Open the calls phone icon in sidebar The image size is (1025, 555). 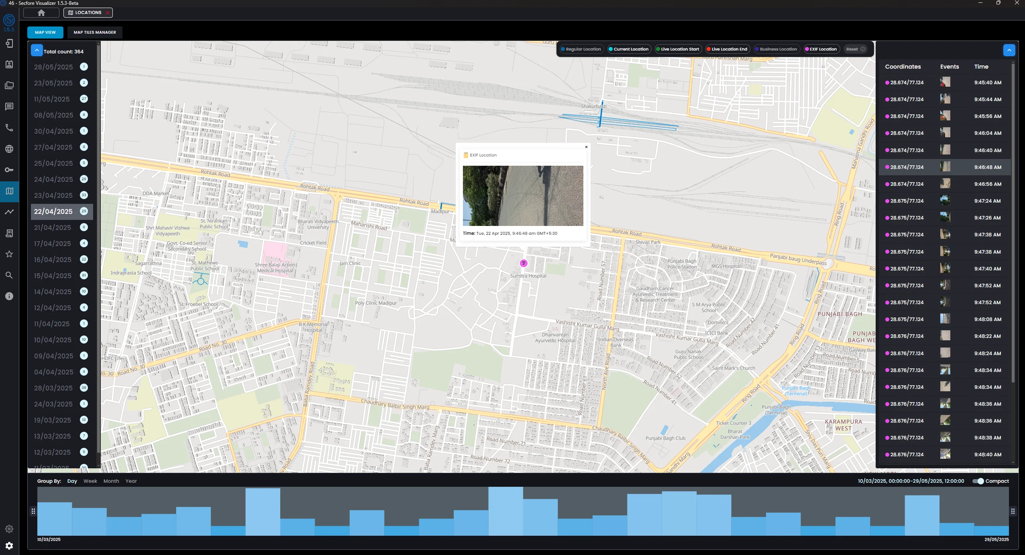pyautogui.click(x=9, y=128)
